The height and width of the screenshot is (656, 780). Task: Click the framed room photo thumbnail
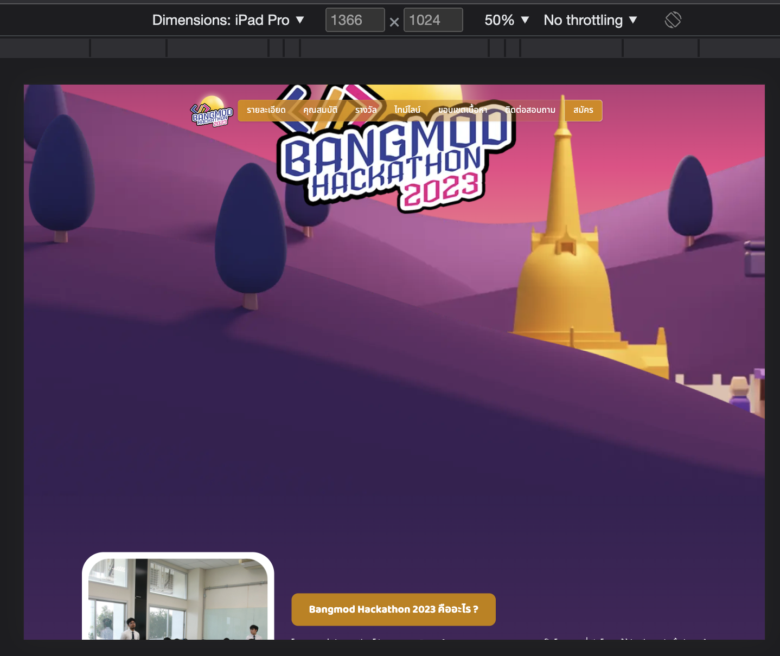[x=178, y=596]
